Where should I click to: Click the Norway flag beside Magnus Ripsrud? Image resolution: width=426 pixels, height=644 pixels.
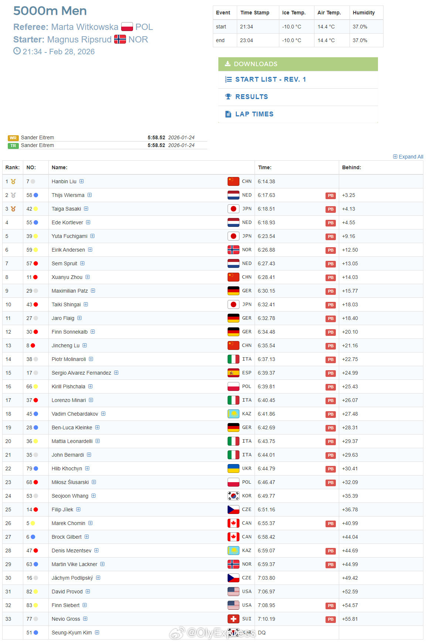click(x=120, y=39)
